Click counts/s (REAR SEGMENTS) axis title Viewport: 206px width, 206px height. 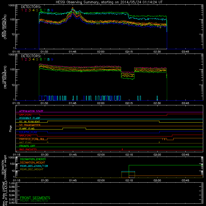coord(4,77)
